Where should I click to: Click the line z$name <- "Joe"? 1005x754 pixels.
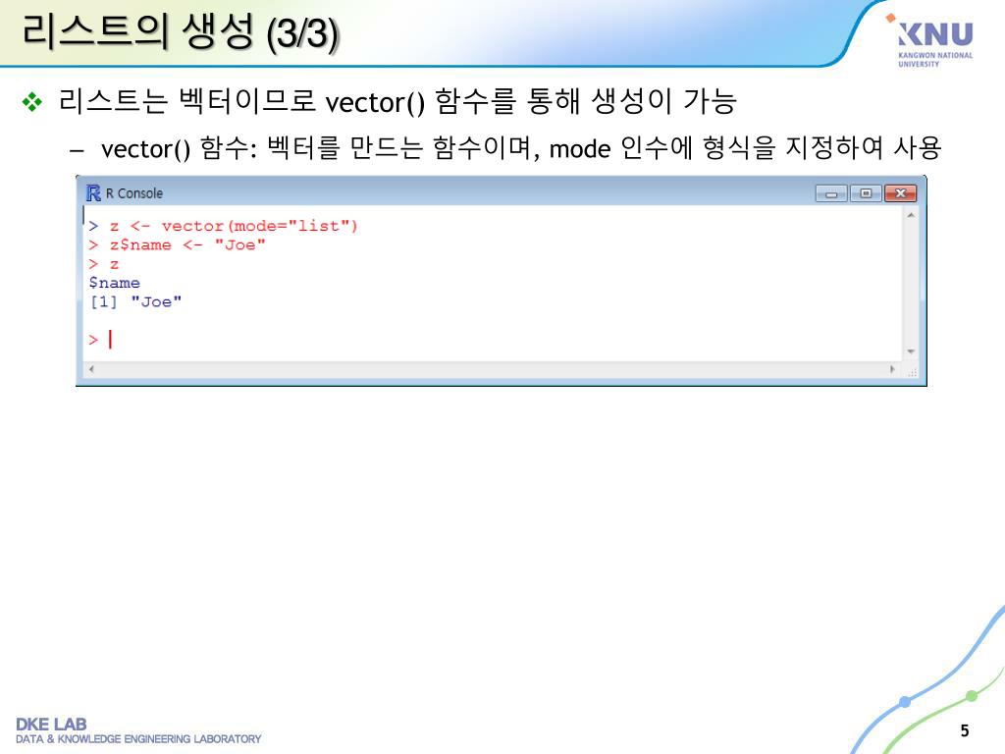[x=177, y=244]
